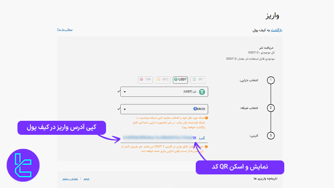Open the تتر (USDT) asset dropdown

click(164, 92)
